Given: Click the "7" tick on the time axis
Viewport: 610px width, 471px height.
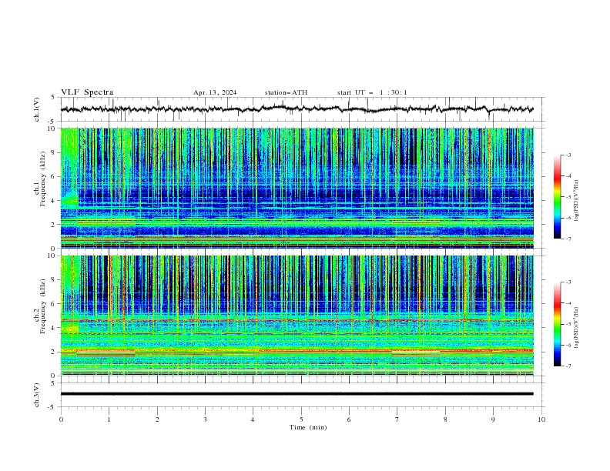Looking at the screenshot, I should pyautogui.click(x=397, y=419).
